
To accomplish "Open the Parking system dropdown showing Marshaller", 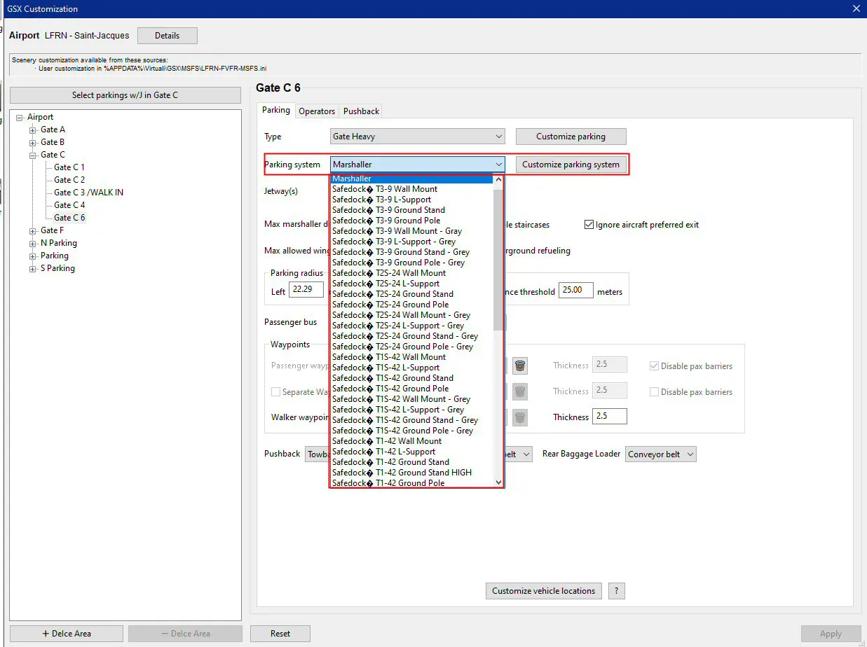I will (x=417, y=165).
